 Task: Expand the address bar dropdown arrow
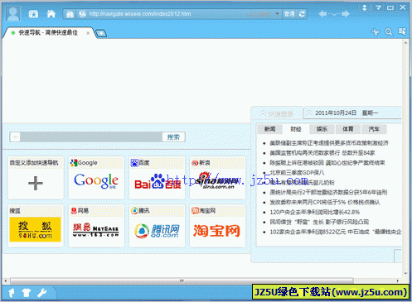[277, 13]
